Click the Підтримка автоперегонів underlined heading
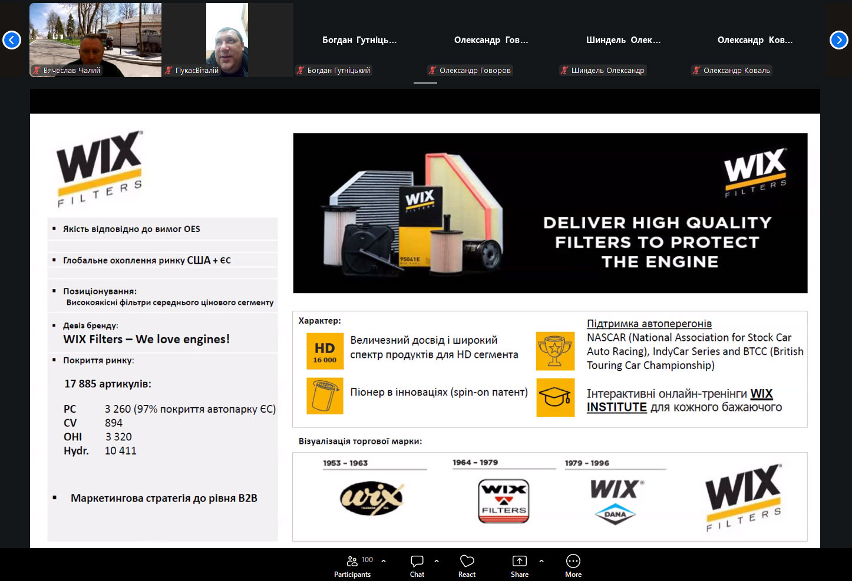Viewport: 852px width, 581px height. click(x=649, y=324)
